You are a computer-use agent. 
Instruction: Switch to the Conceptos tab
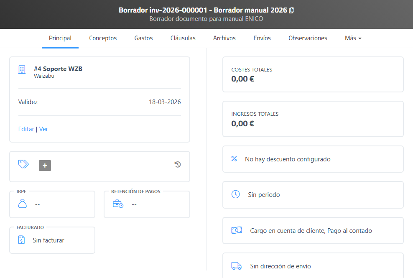pyautogui.click(x=103, y=38)
